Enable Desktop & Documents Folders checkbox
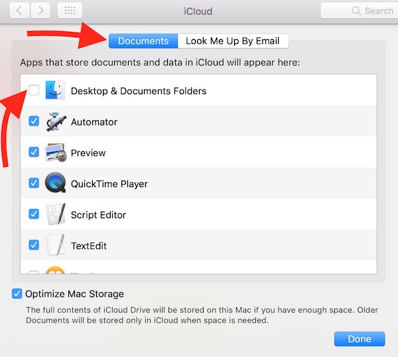 [x=34, y=91]
